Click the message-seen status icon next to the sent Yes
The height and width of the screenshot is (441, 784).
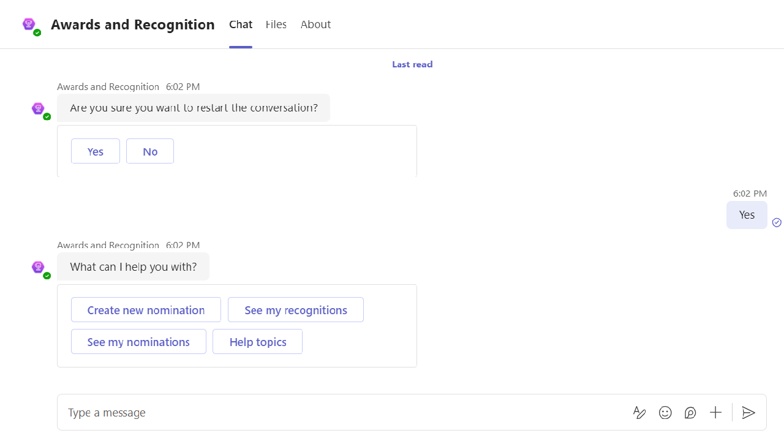coord(777,222)
